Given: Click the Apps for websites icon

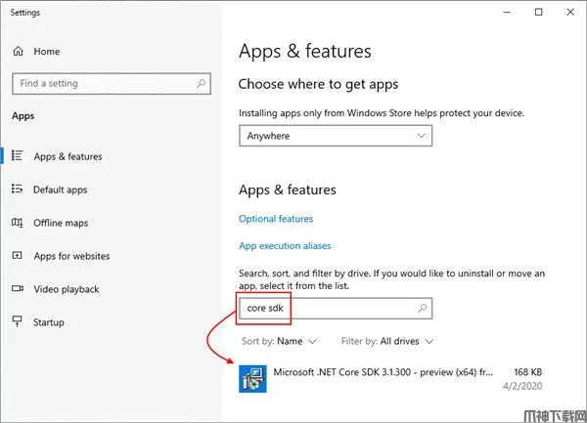Looking at the screenshot, I should 18,256.
